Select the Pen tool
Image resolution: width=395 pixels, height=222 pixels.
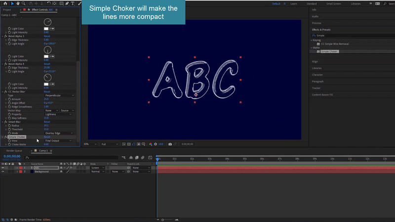click(x=67, y=3)
